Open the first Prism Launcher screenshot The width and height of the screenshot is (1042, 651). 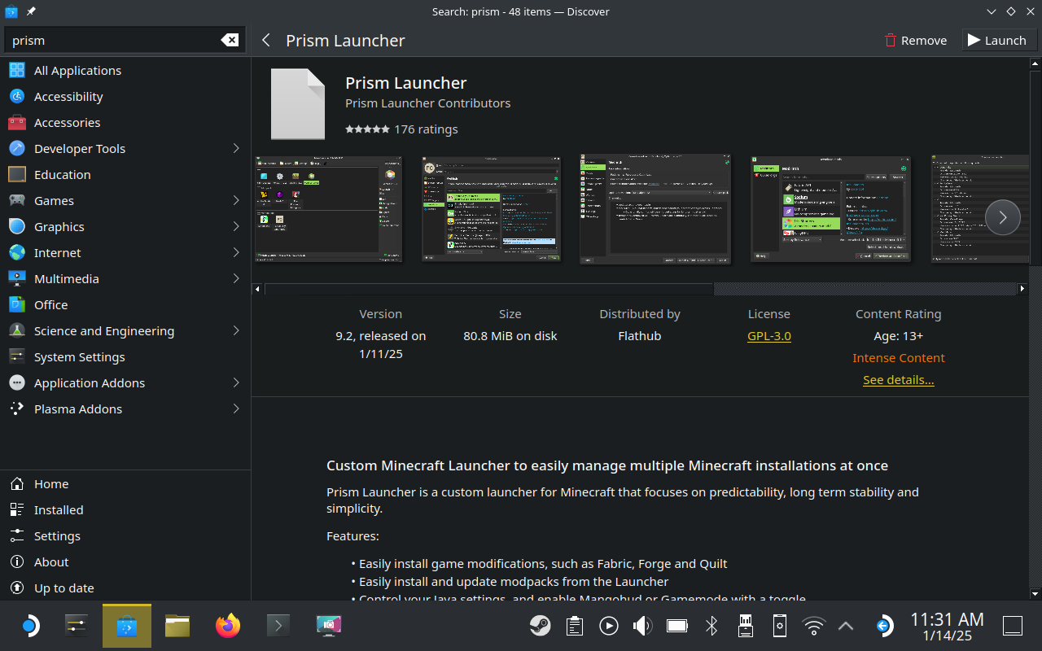(328, 209)
